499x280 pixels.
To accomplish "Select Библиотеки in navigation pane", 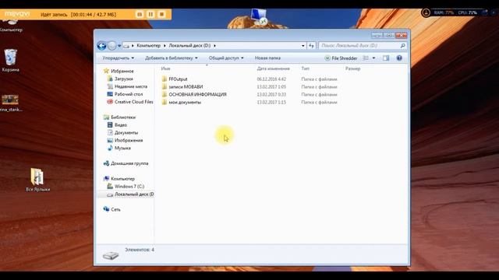I will coord(123,117).
